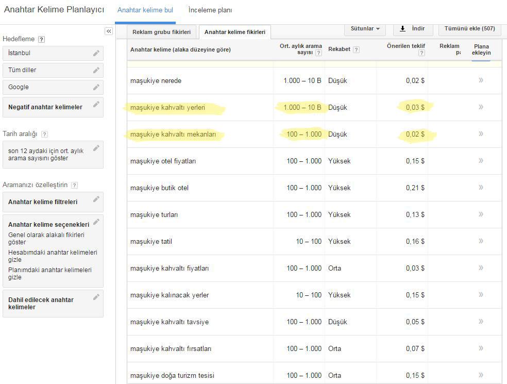
Task: Collapse the left sidebar with double-arrow icon
Action: click(109, 31)
